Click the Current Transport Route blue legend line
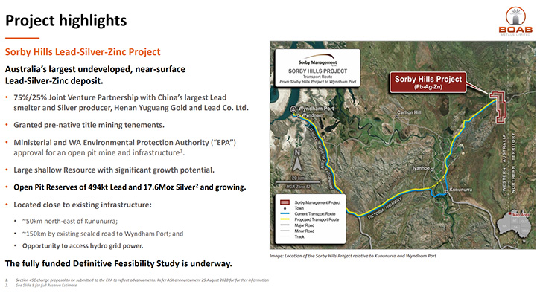This screenshot has width=540, height=293. [285, 213]
